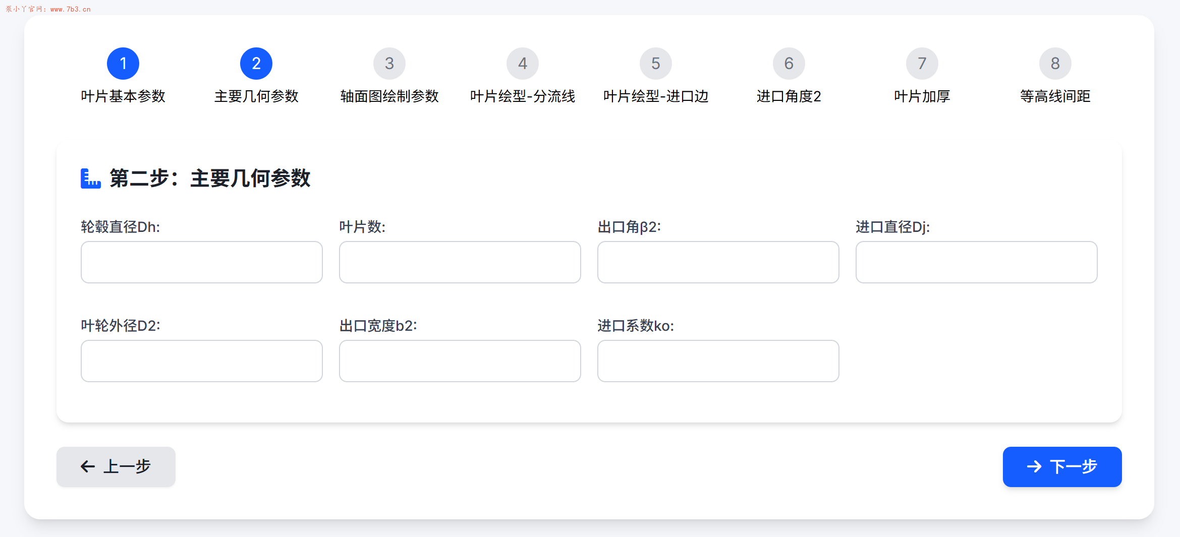This screenshot has width=1180, height=537.
Task: Select the 进口角度2 step label
Action: (x=789, y=96)
